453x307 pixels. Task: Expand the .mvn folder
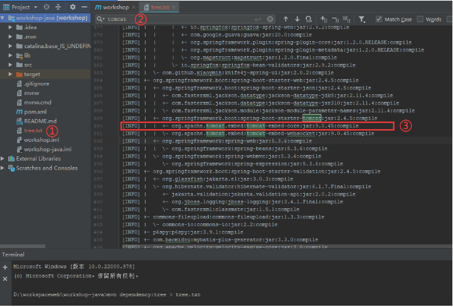point(10,37)
